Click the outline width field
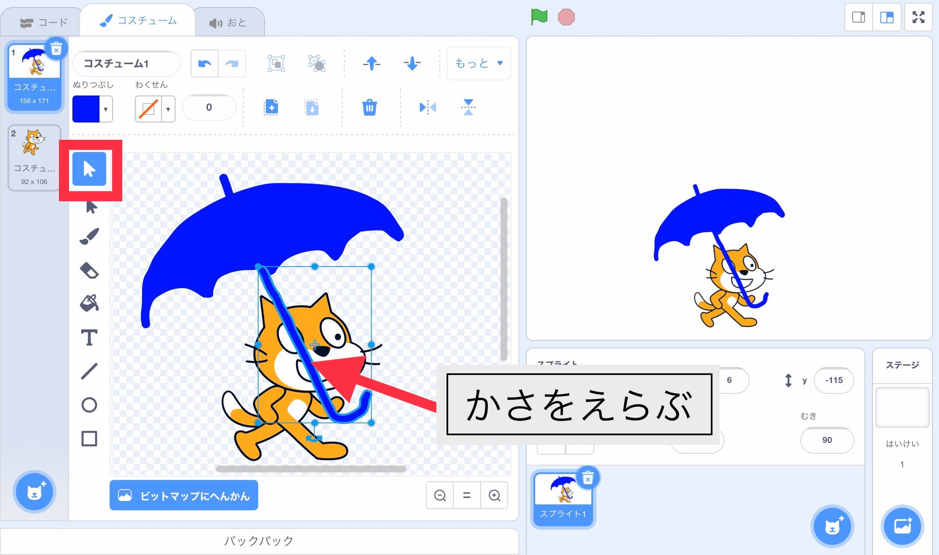Image resolution: width=939 pixels, height=555 pixels. (x=209, y=107)
